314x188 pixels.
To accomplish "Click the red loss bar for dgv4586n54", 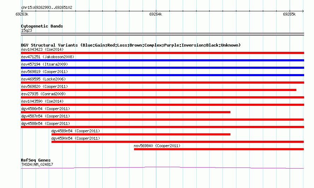I will pos(126,112).
